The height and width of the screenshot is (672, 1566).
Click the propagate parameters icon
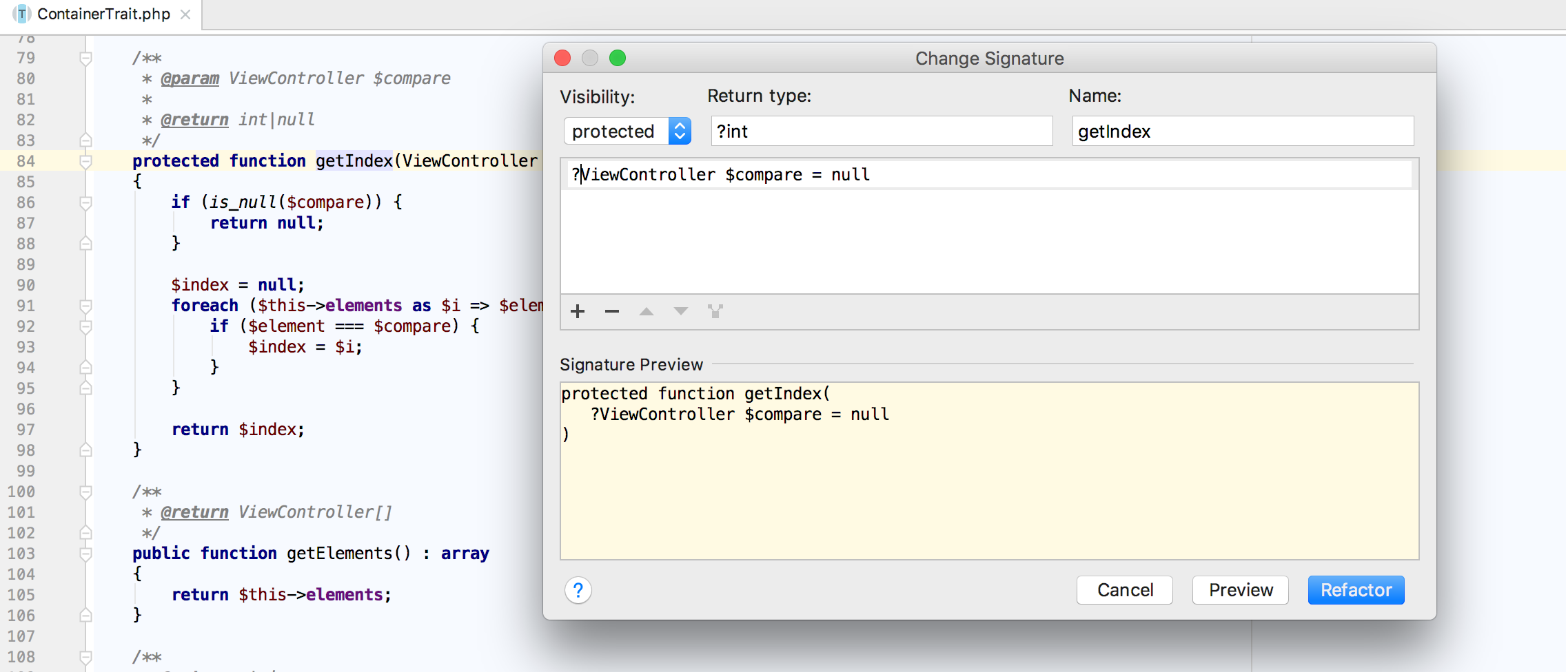(x=715, y=312)
